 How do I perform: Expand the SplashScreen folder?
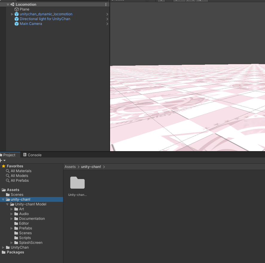pos(11,243)
